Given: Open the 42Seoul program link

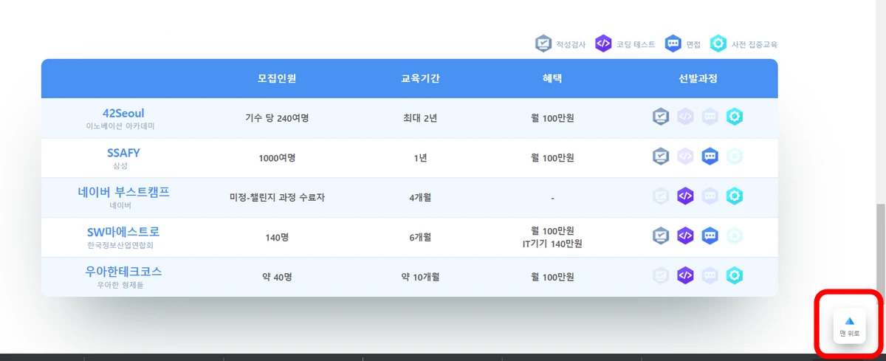Looking at the screenshot, I should coord(123,113).
